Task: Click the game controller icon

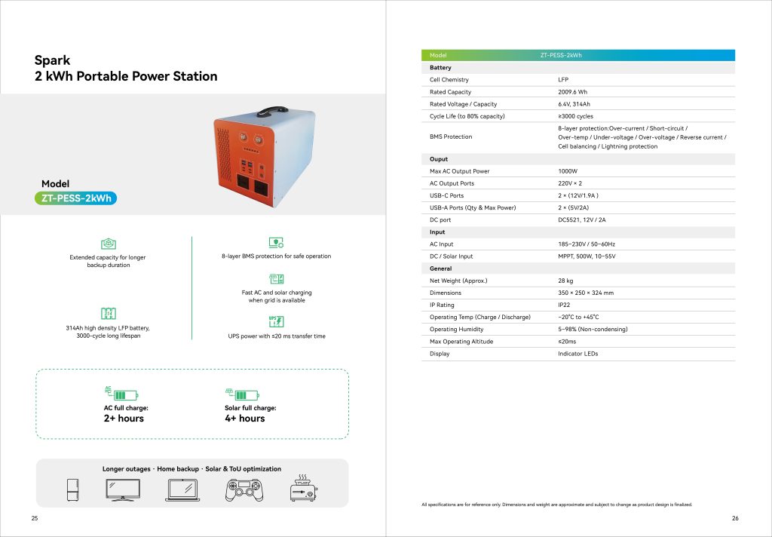Action: (x=244, y=491)
